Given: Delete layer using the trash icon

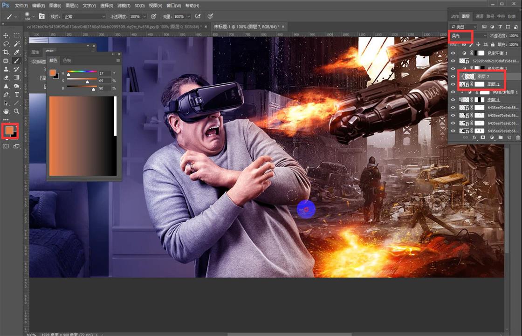Looking at the screenshot, I should (517, 137).
